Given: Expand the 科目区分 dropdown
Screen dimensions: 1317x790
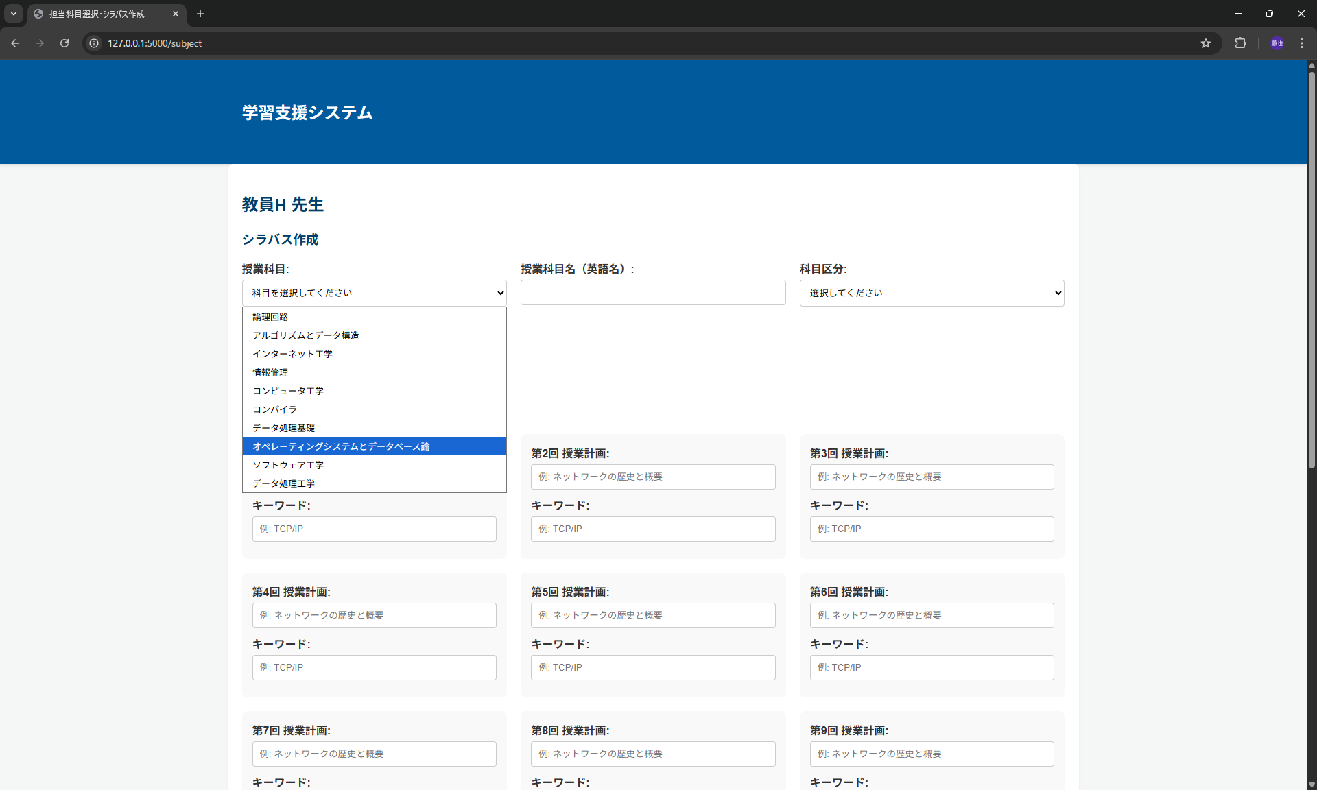Looking at the screenshot, I should click(x=932, y=293).
